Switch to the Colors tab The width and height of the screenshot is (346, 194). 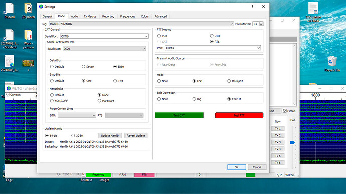point(145,17)
